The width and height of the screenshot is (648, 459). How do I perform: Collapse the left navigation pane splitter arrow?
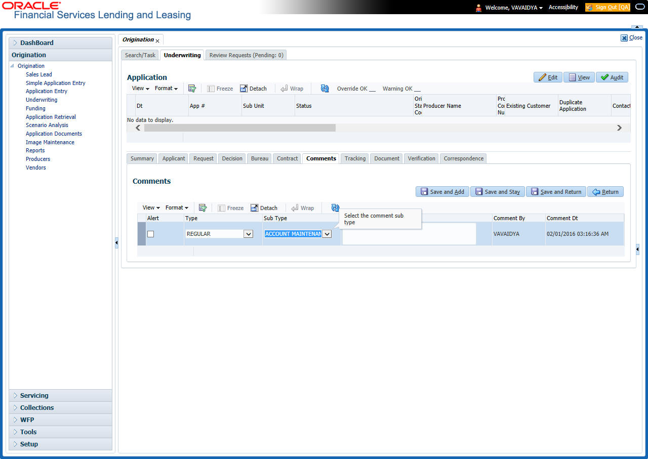pyautogui.click(x=116, y=243)
